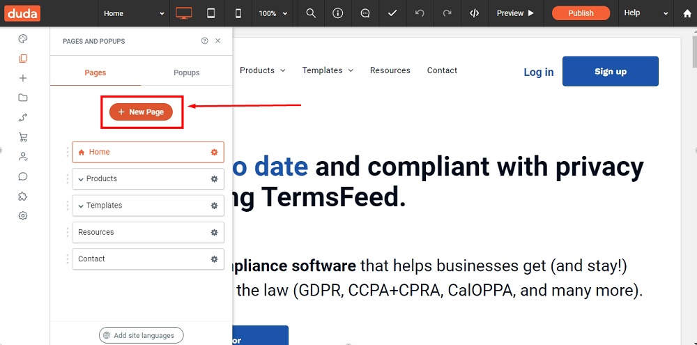Click the New Page button
This screenshot has width=697, height=345.
click(x=141, y=112)
